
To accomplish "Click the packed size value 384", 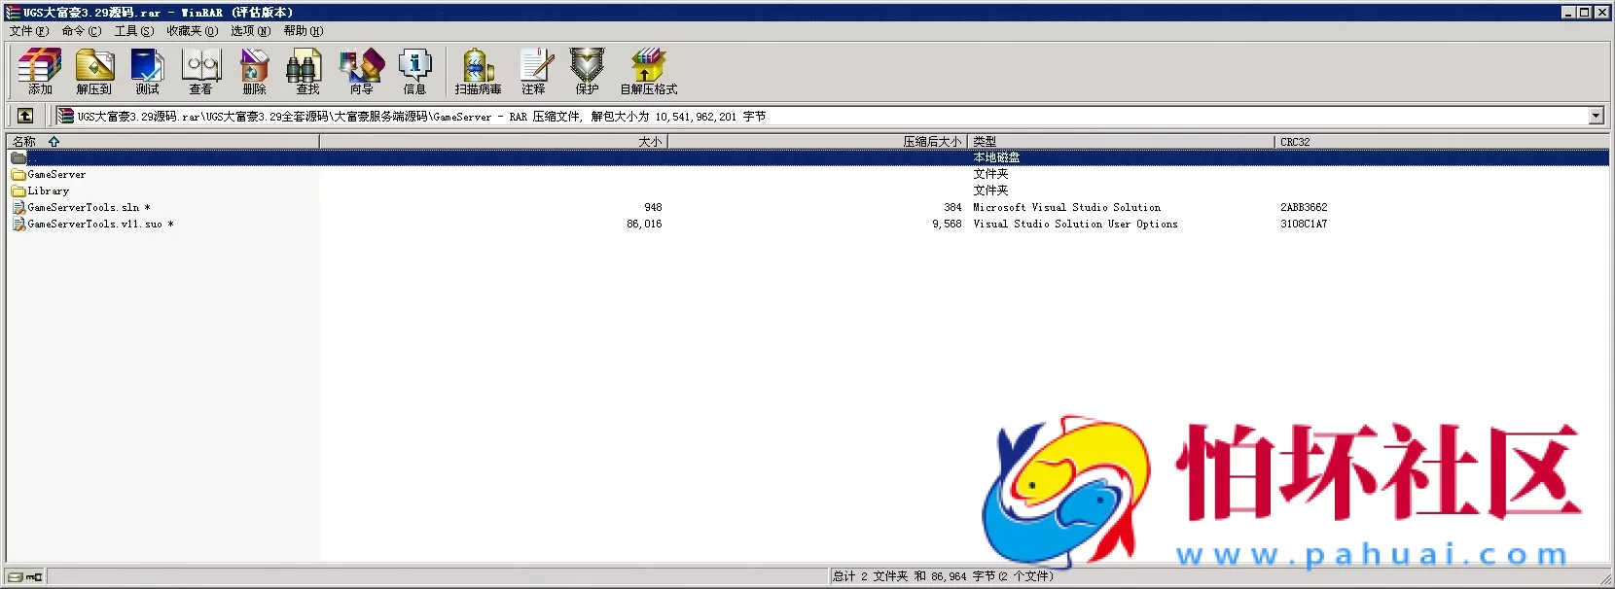I will [x=952, y=208].
